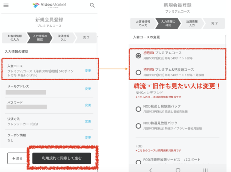The width and height of the screenshot is (231, 172).
Task: Left screen: select 入力情報の確認 step
Action: click(40, 38)
